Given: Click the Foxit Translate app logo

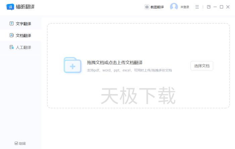Looking at the screenshot, I should (10, 7).
